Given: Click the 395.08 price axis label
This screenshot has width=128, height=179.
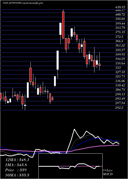Looking at the screenshot, I should (120, 19).
